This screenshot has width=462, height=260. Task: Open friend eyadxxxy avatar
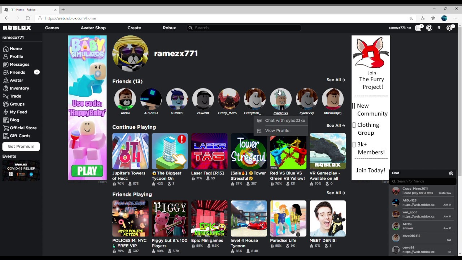[307, 99]
